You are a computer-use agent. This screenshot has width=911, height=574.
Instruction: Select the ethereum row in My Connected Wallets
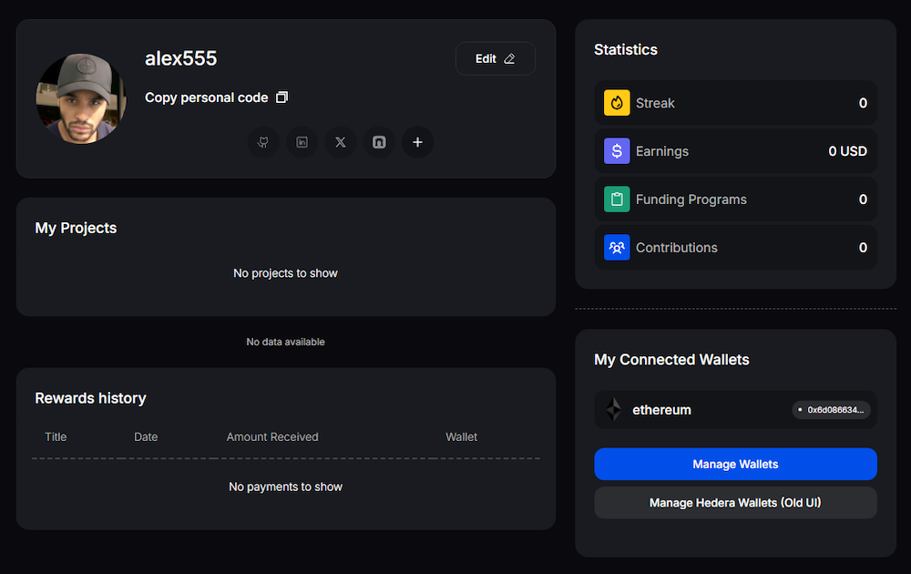(735, 409)
